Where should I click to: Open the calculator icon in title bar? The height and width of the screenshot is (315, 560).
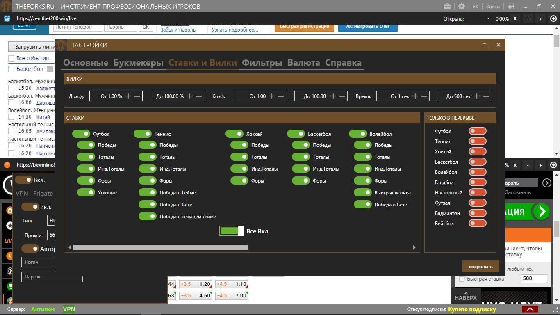[511, 6]
